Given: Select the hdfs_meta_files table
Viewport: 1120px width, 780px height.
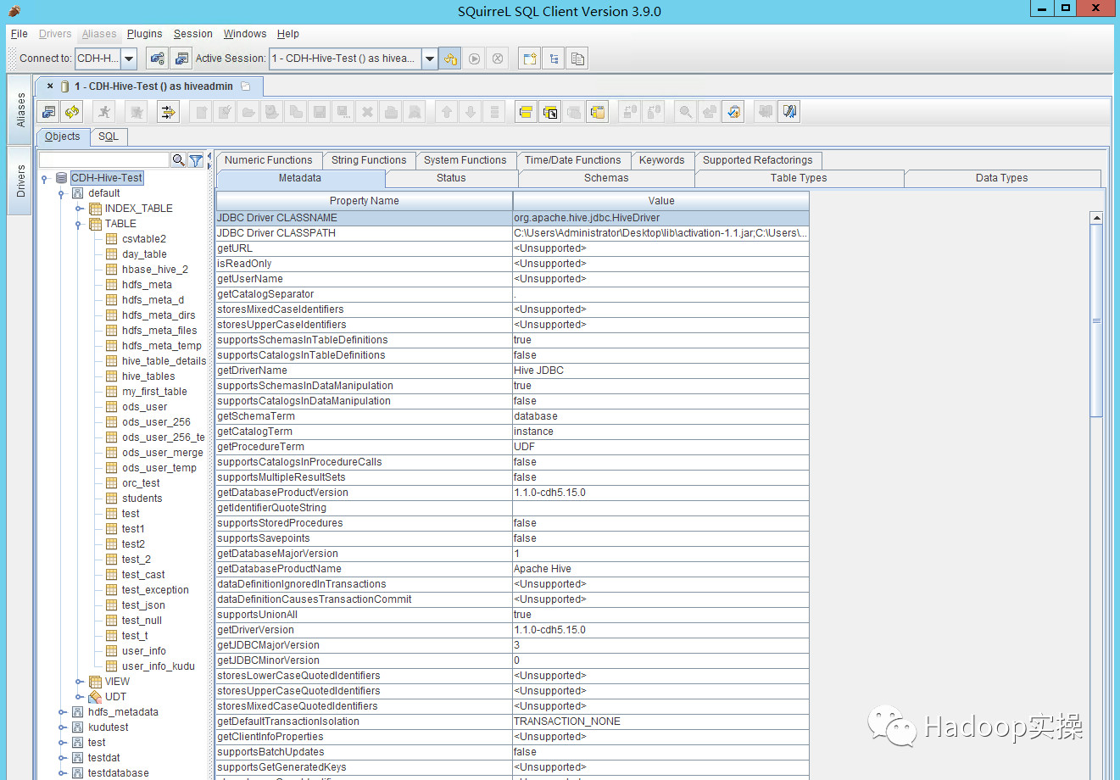Looking at the screenshot, I should point(159,331).
